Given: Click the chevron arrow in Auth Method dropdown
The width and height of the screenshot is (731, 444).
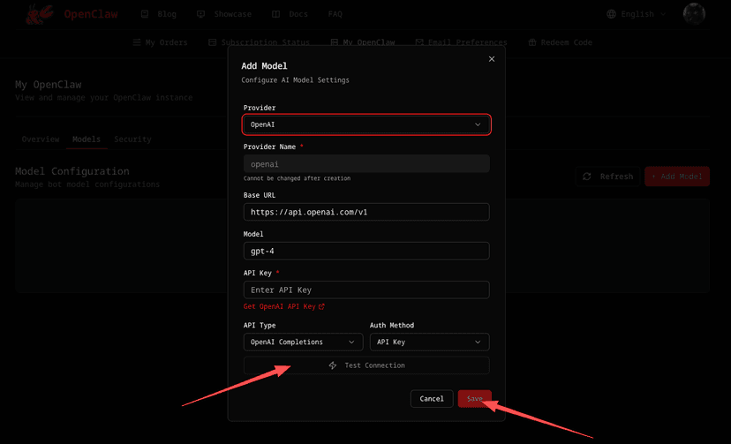Looking at the screenshot, I should point(478,342).
